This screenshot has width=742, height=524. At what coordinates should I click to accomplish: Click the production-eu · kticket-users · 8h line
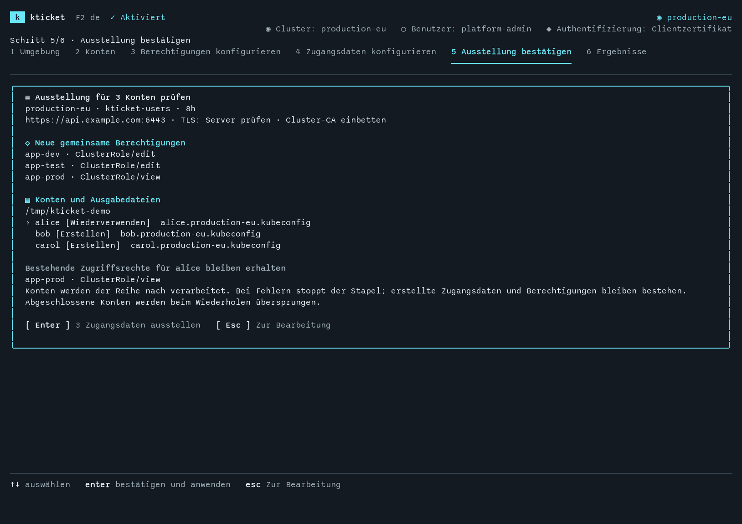[110, 108]
